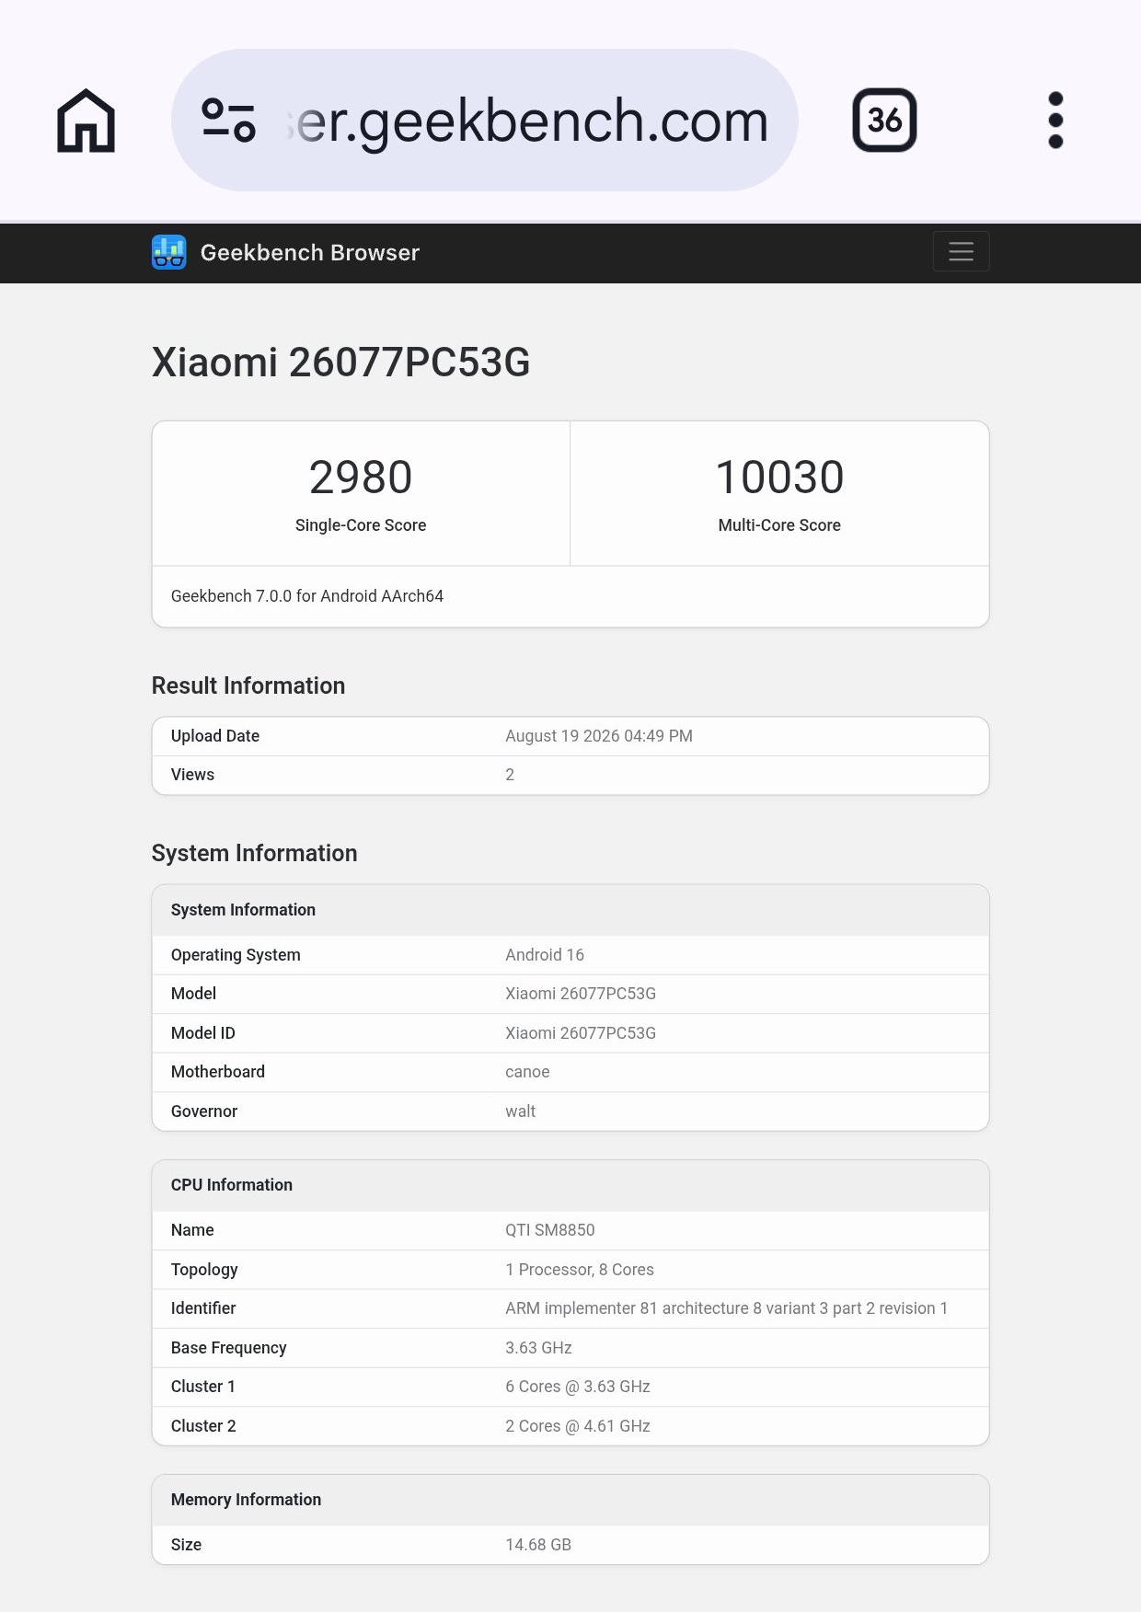
Task: Open the tab switcher showing 36 tabs
Action: coord(884,121)
